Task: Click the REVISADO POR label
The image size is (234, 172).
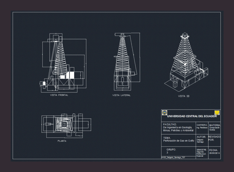Action: pyautogui.click(x=214, y=138)
